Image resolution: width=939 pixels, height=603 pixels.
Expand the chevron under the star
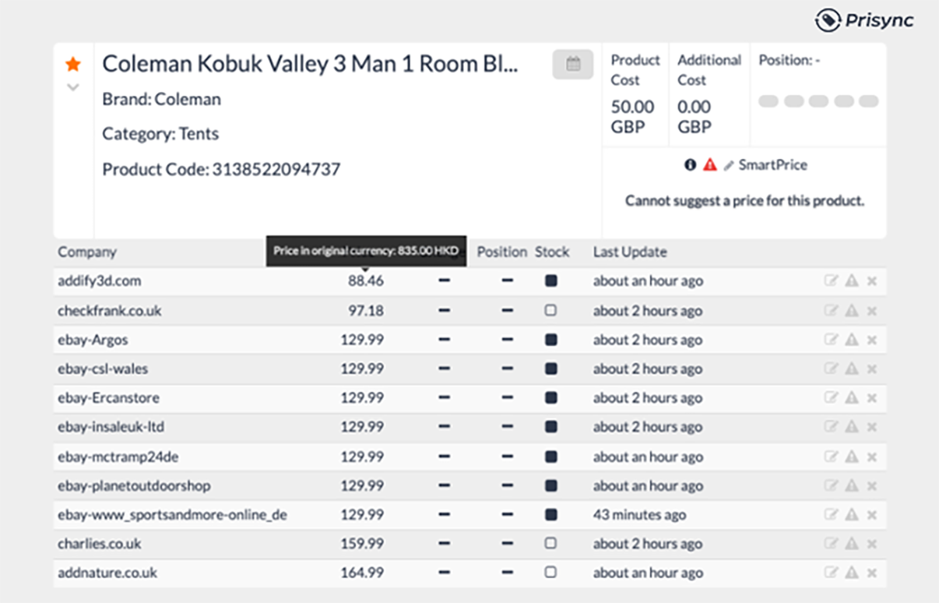73,87
